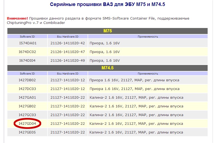Click hardware ID 21126-1411020-49 cell
Image resolution: width=215 pixels, height=143 pixels.
tap(68, 60)
